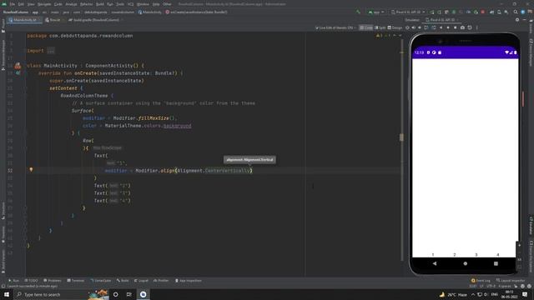Switch editor to Design view mode
The image size is (534, 300).
point(395,27)
